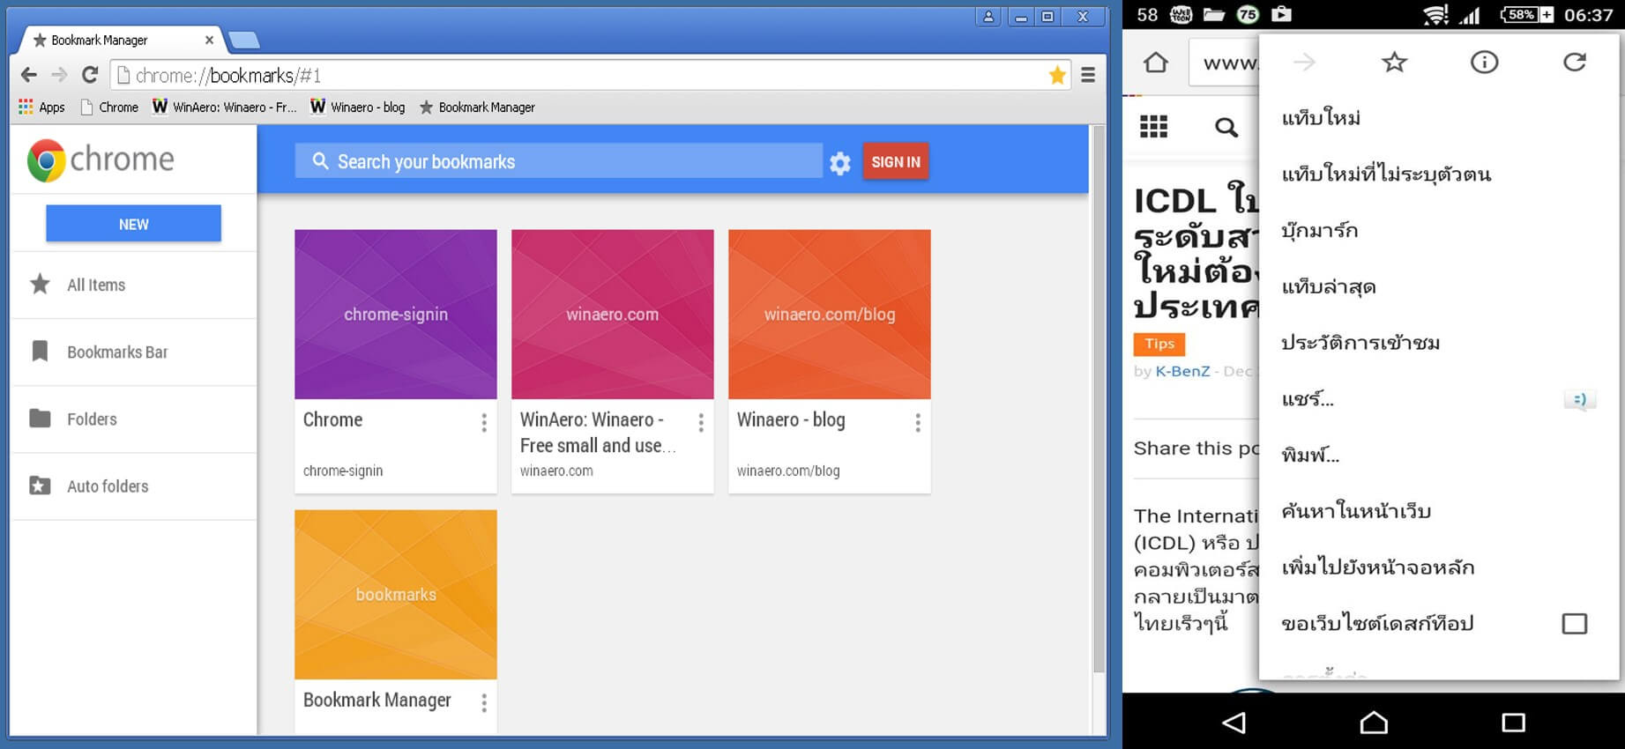This screenshot has width=1625, height=749.
Task: Tap the battery 58% indicator
Action: tap(1527, 14)
